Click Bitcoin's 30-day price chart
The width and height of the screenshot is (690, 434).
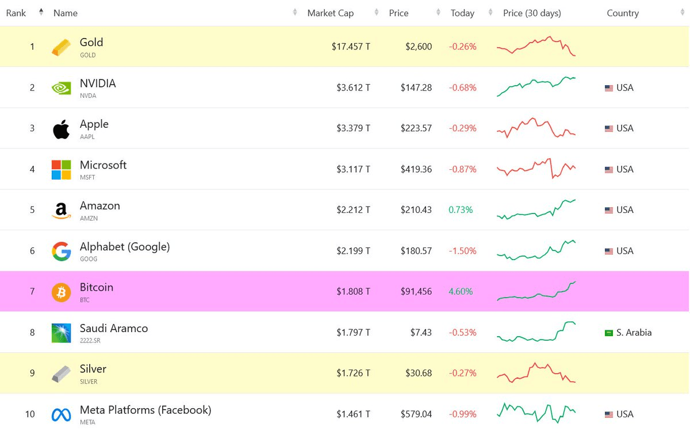pos(536,291)
